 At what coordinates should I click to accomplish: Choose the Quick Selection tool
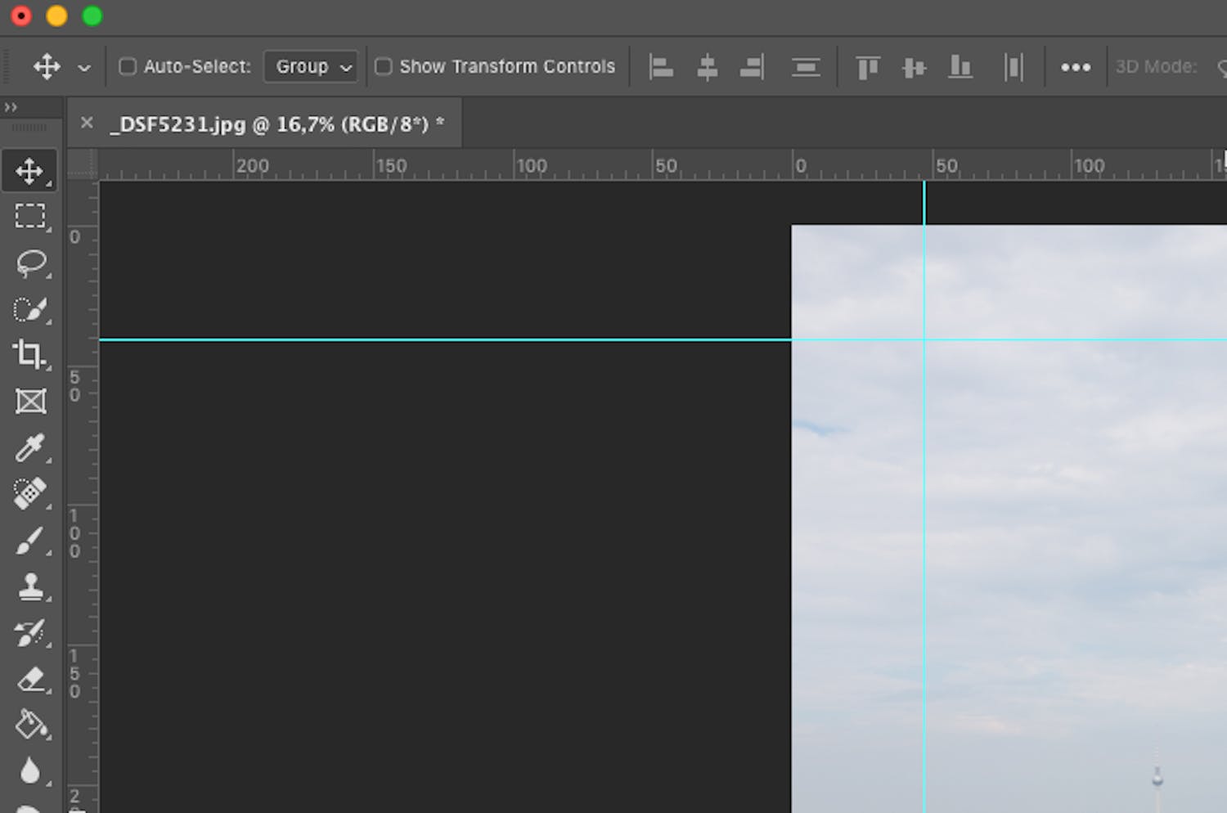30,310
